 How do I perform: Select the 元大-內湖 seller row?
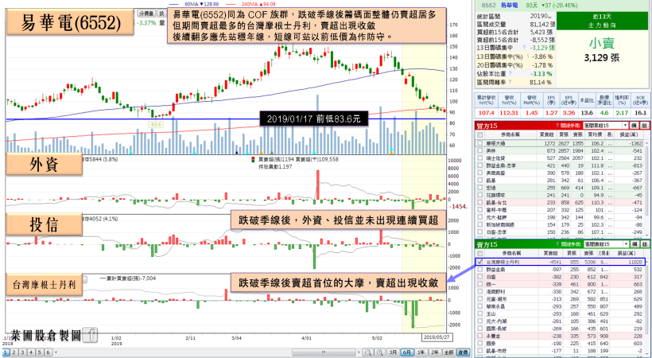(x=560, y=321)
